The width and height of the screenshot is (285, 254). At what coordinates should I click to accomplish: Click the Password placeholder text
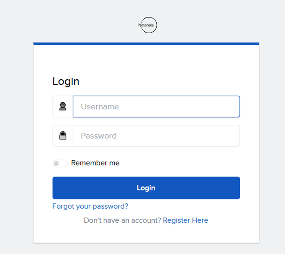pos(99,136)
